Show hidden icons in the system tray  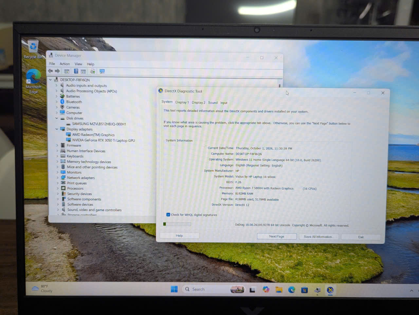[411, 290]
